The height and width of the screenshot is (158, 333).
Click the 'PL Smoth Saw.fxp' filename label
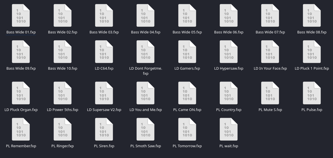pyautogui.click(x=145, y=146)
